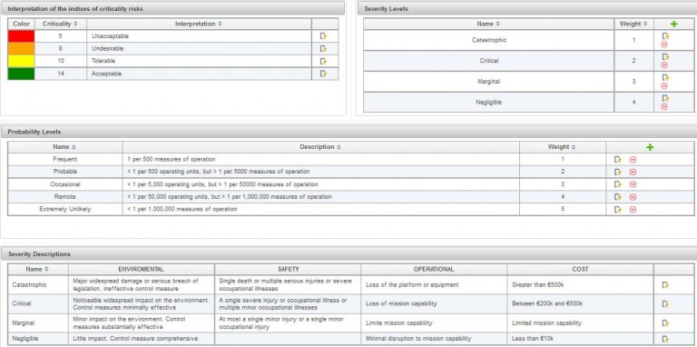697x347 pixels.
Task: Delete the Critical severity level
Action: pyautogui.click(x=664, y=65)
